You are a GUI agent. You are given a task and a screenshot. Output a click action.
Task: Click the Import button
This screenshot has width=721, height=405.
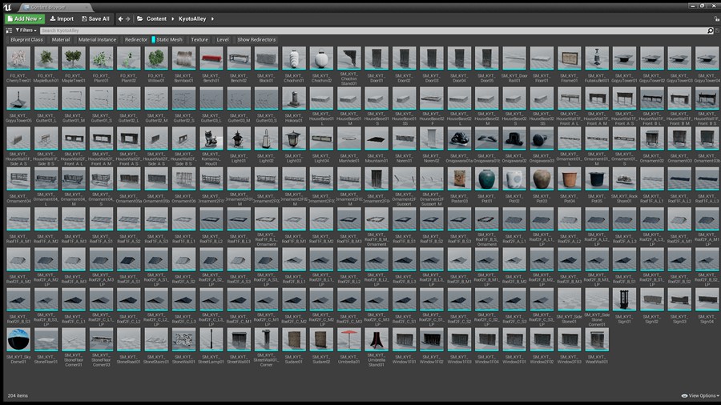[61, 18]
